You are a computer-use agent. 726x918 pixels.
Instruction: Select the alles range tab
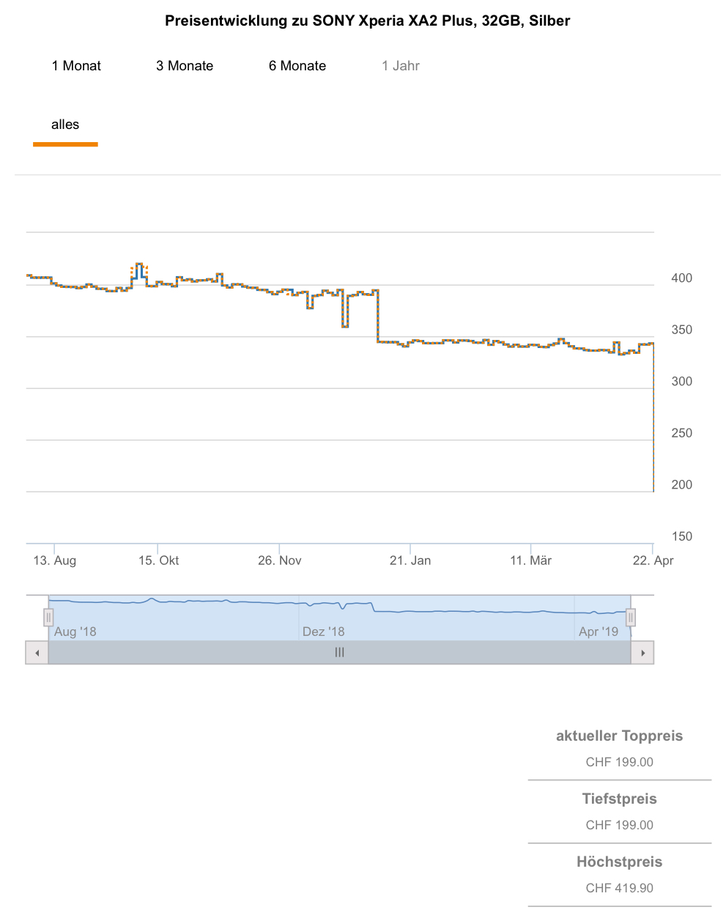tap(65, 125)
